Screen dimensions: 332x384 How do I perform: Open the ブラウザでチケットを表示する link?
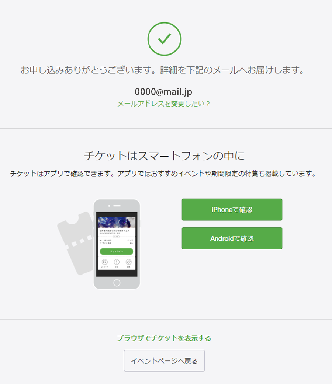coord(164,338)
